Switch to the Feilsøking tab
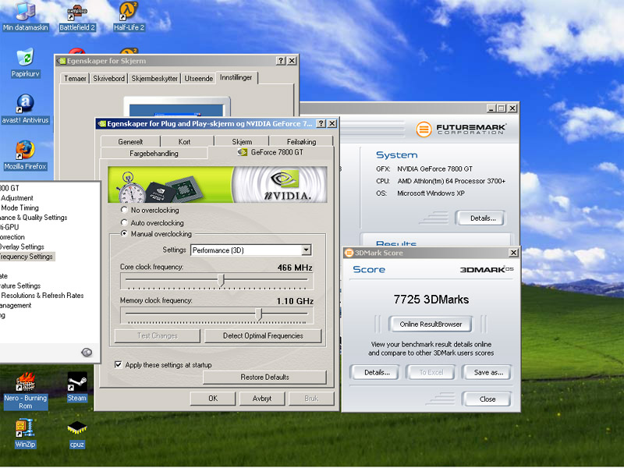Viewport: 624px width, 468px height. pos(301,142)
